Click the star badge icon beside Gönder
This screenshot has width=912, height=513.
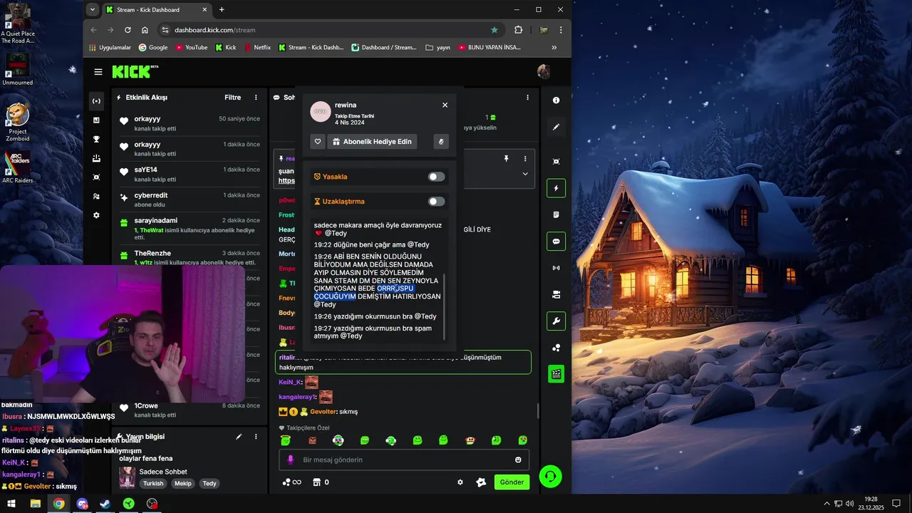pos(481,482)
